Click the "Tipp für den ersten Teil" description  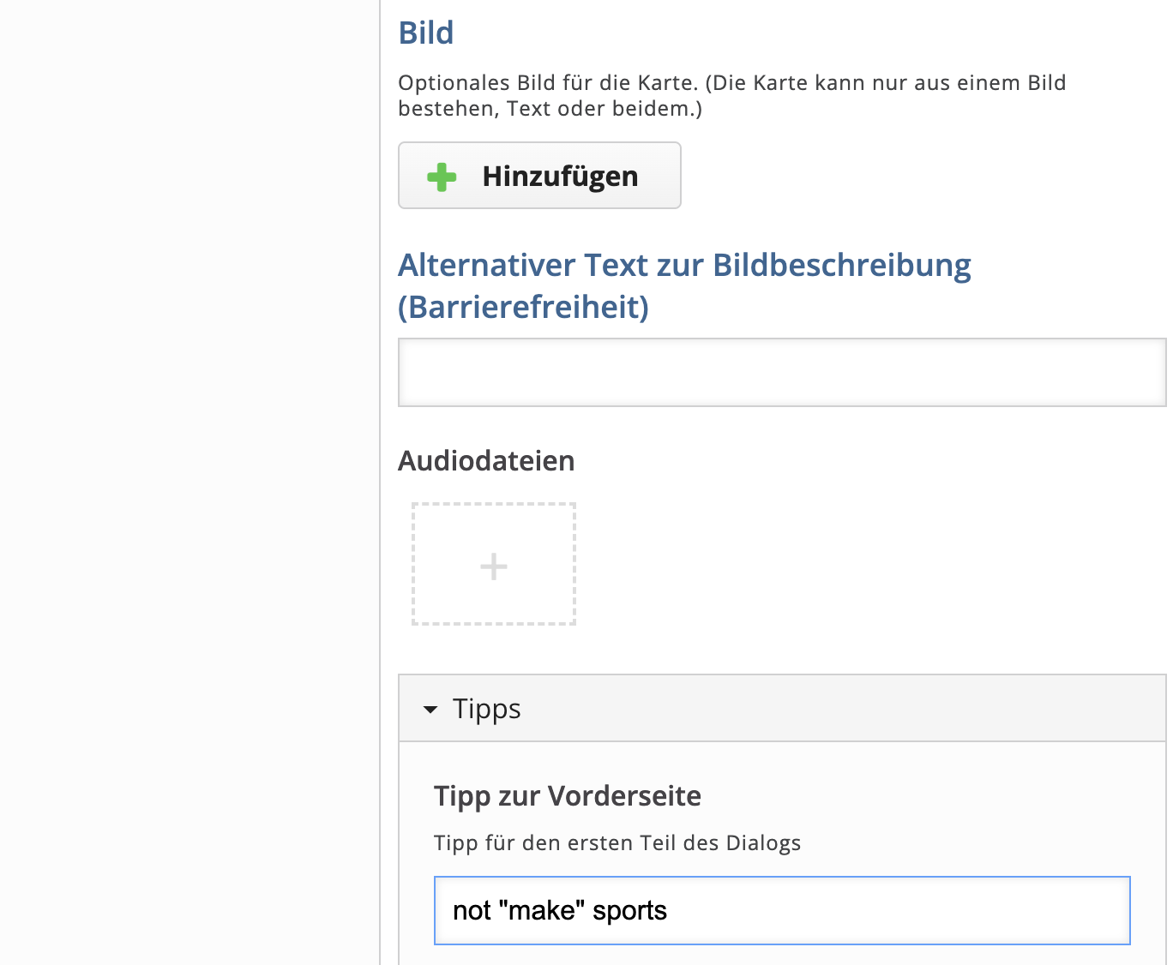pyautogui.click(x=617, y=843)
